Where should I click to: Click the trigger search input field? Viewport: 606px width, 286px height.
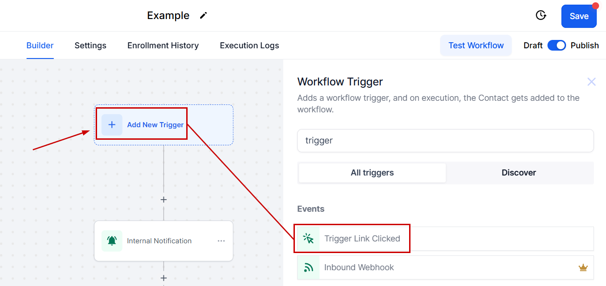click(x=445, y=141)
